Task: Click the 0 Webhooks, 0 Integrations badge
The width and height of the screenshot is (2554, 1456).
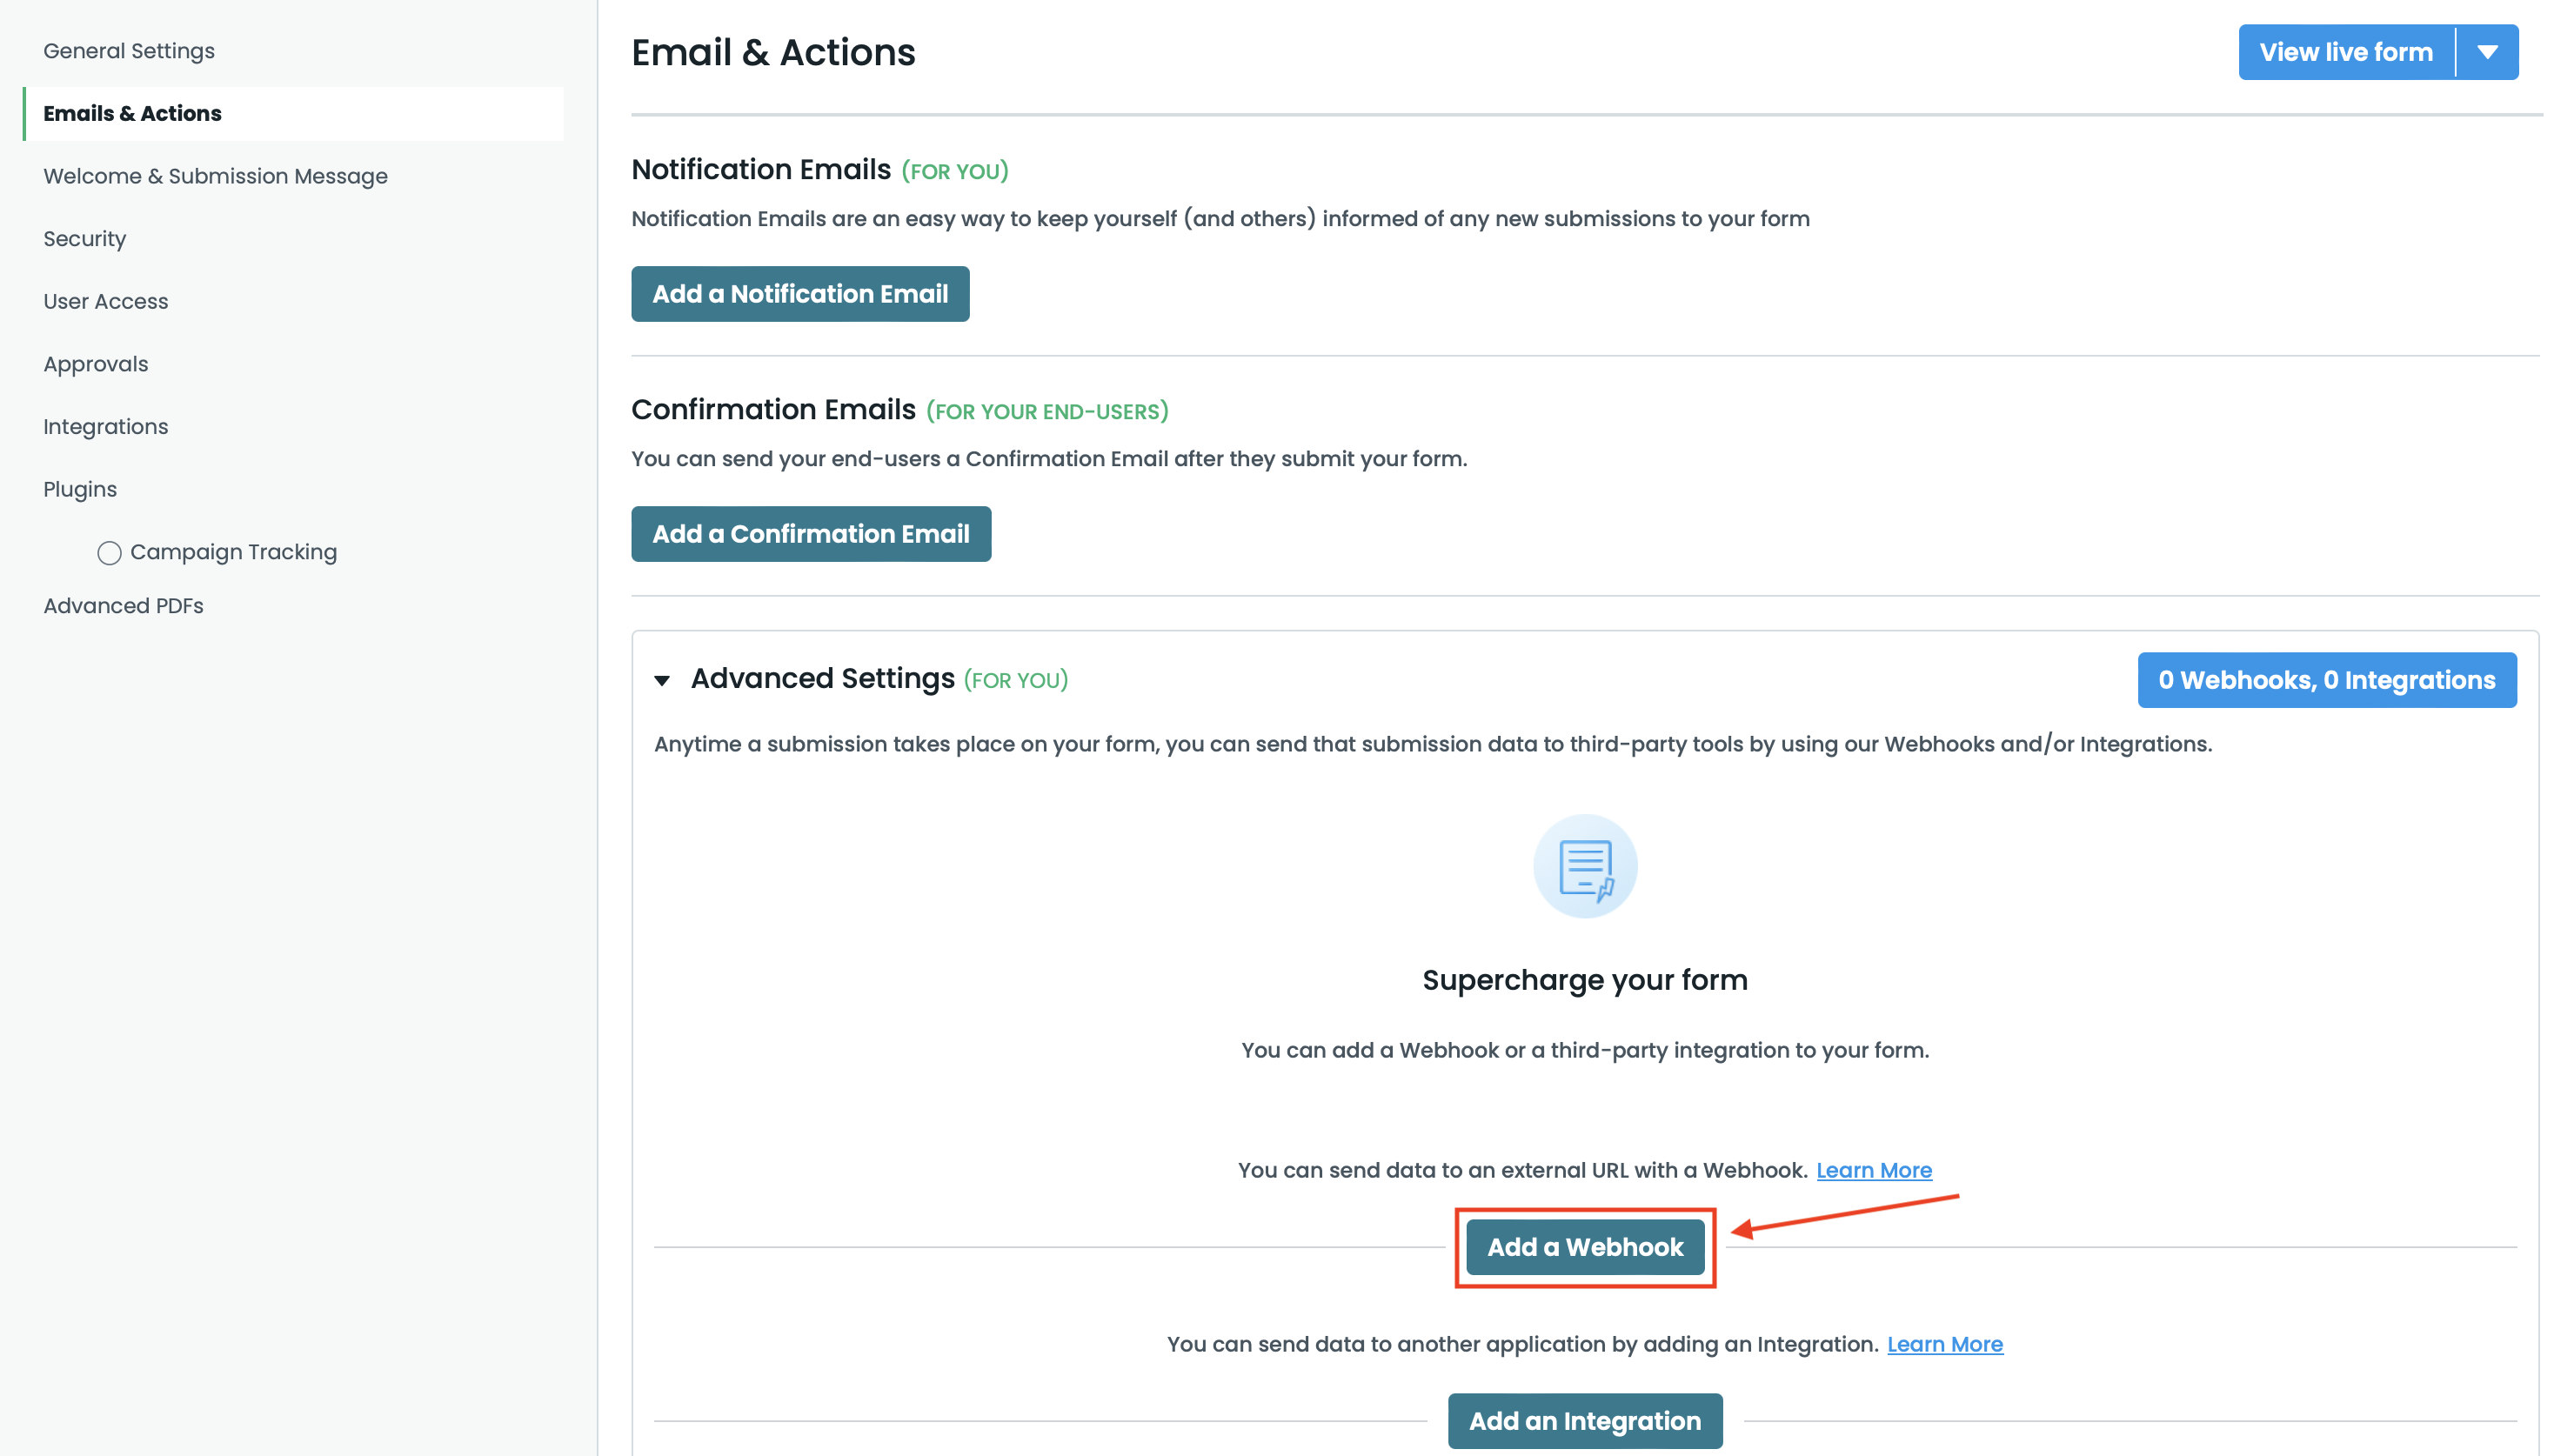Action: coord(2327,680)
